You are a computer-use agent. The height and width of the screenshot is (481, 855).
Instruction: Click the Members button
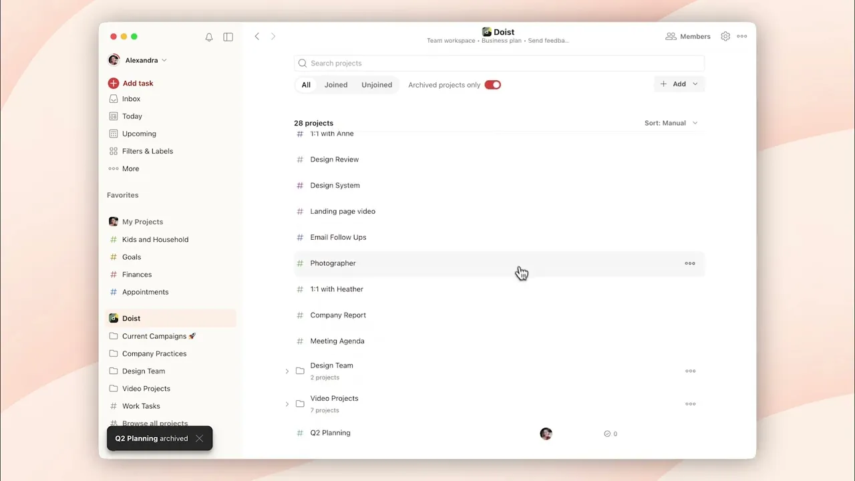coord(688,36)
